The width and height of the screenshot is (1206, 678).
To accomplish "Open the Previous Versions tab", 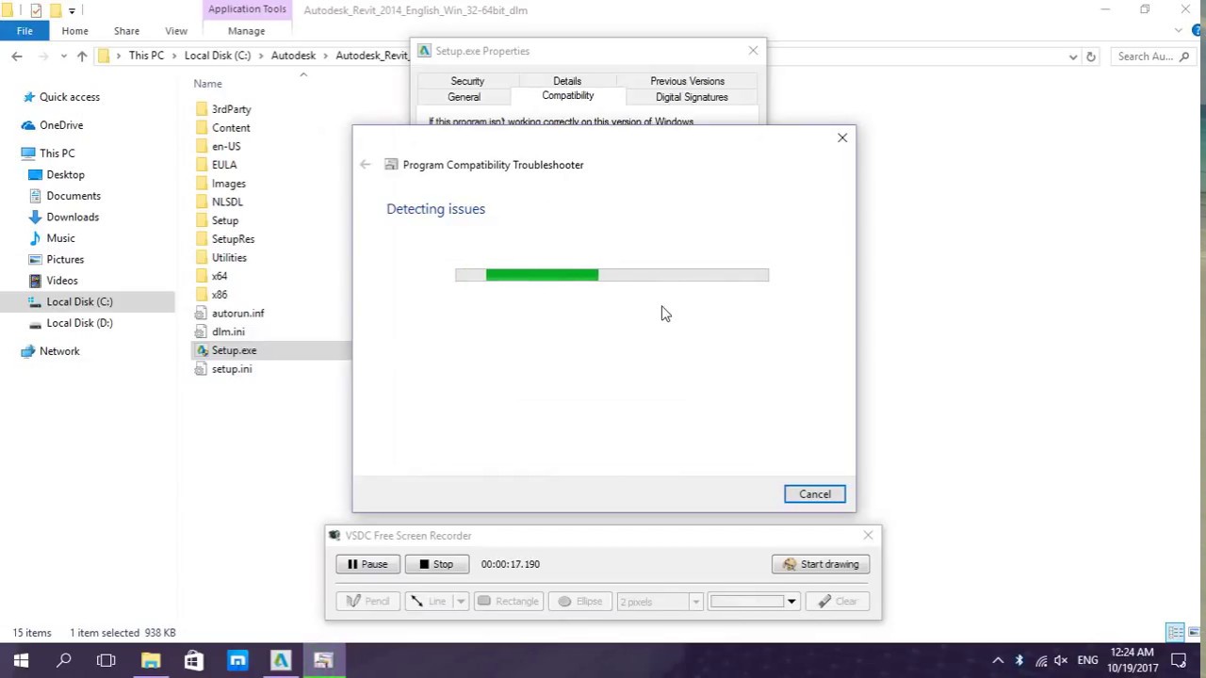I will pyautogui.click(x=687, y=81).
